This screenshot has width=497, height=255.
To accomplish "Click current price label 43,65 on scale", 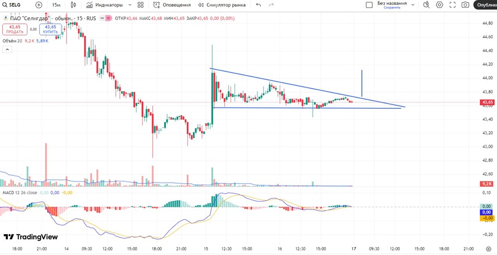I will coord(488,102).
